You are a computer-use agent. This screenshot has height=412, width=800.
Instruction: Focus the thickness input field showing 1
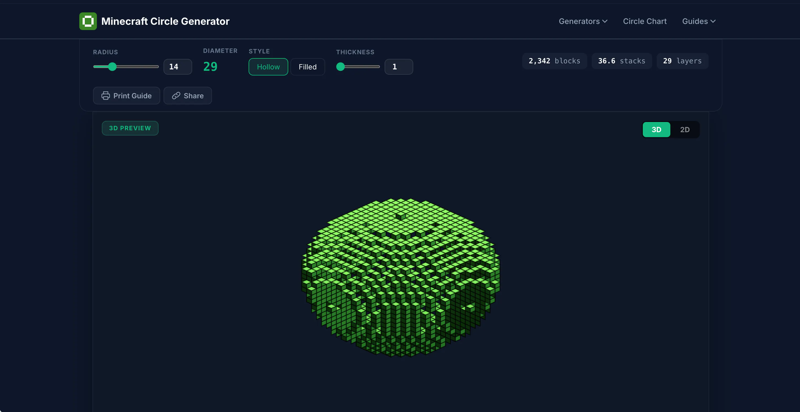click(399, 66)
